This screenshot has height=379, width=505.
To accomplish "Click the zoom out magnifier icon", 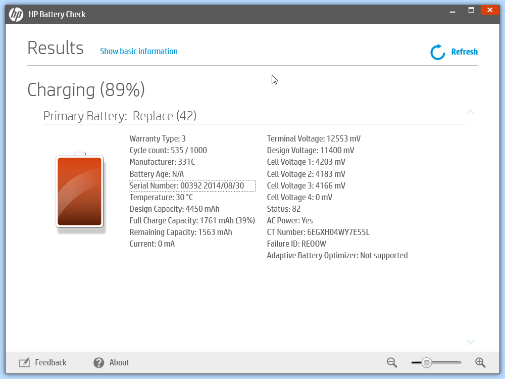I will [x=392, y=362].
